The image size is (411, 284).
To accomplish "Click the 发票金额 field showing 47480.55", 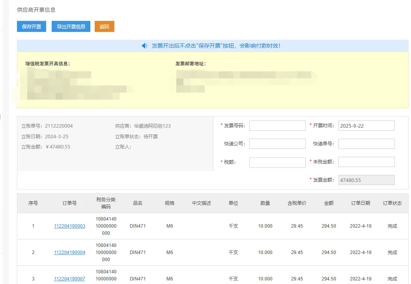I will (x=366, y=180).
